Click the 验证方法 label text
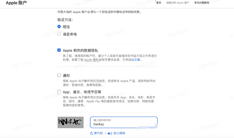 coord(65,20)
